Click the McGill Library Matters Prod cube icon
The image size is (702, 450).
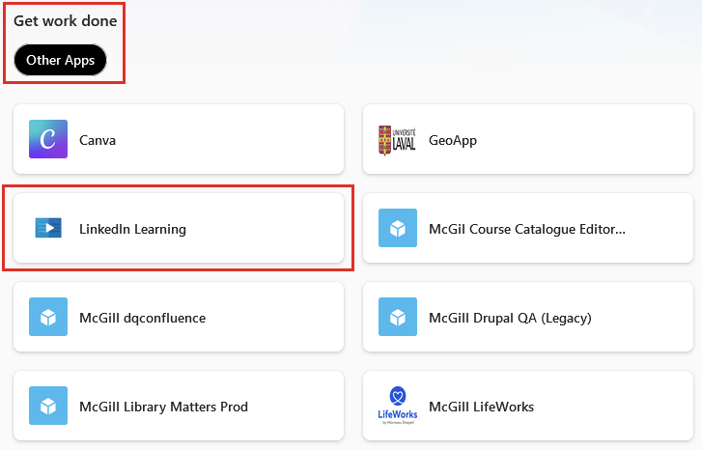(48, 406)
